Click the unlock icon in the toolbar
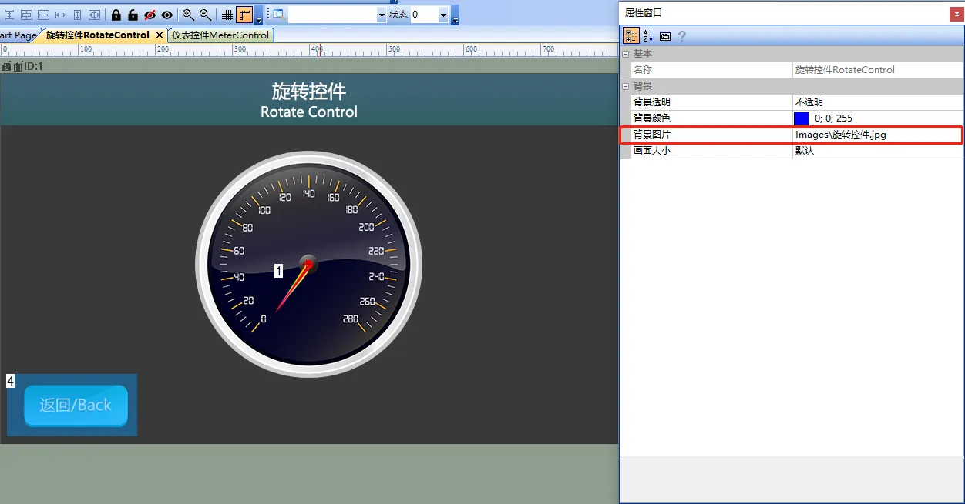 pos(133,15)
